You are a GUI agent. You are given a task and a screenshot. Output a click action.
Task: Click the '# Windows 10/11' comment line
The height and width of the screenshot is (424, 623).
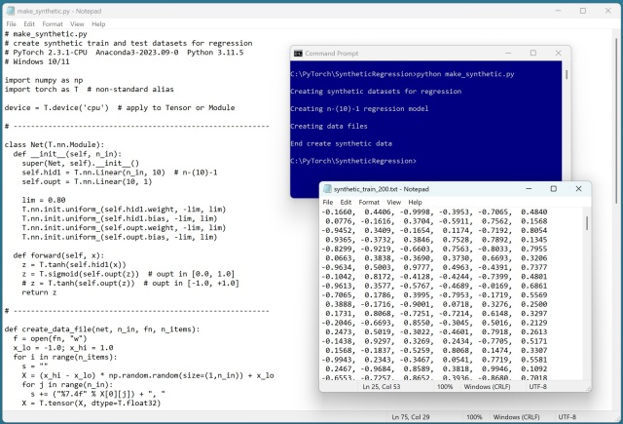(x=37, y=61)
